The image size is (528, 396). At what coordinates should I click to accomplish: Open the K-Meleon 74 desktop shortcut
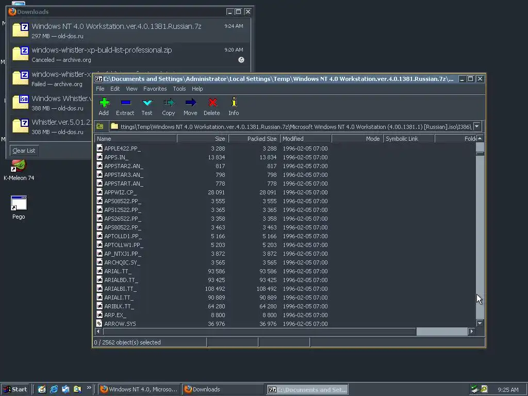pos(19,166)
